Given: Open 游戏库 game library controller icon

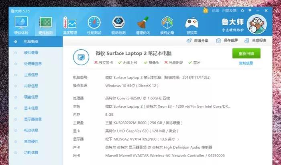Looking at the screenshot, I should (x=191, y=23).
